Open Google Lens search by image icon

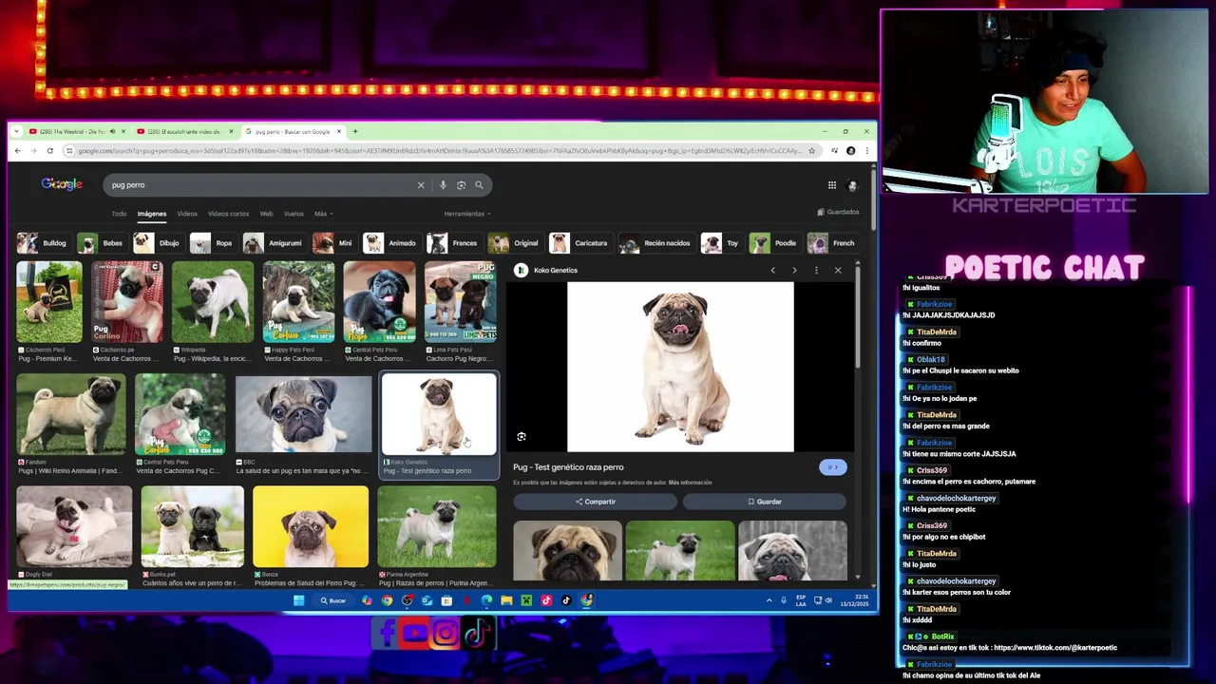click(461, 185)
